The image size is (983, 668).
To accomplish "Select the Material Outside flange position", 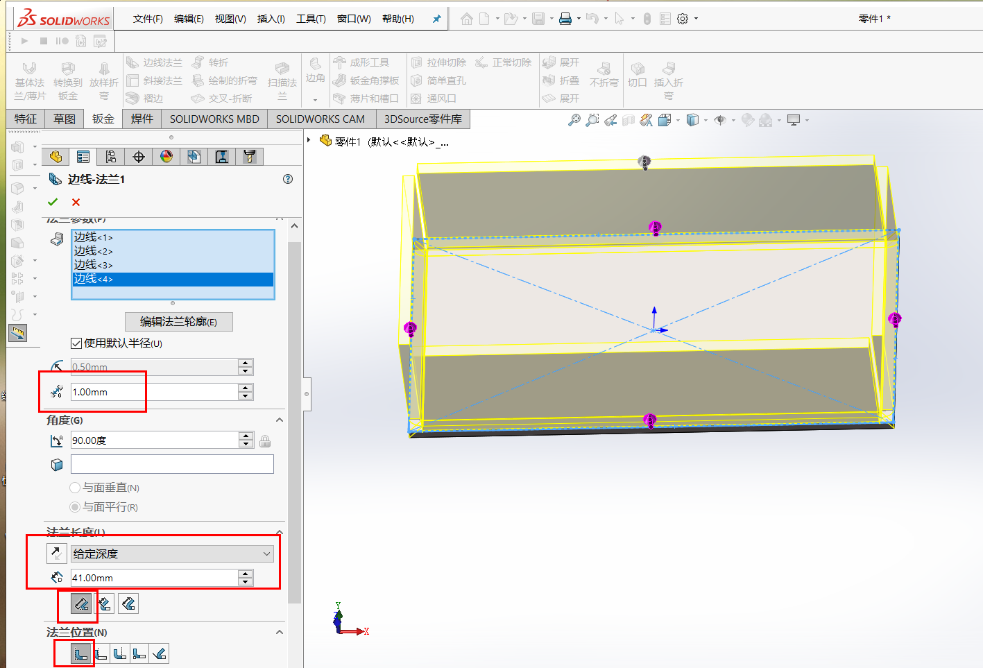I will 101,653.
